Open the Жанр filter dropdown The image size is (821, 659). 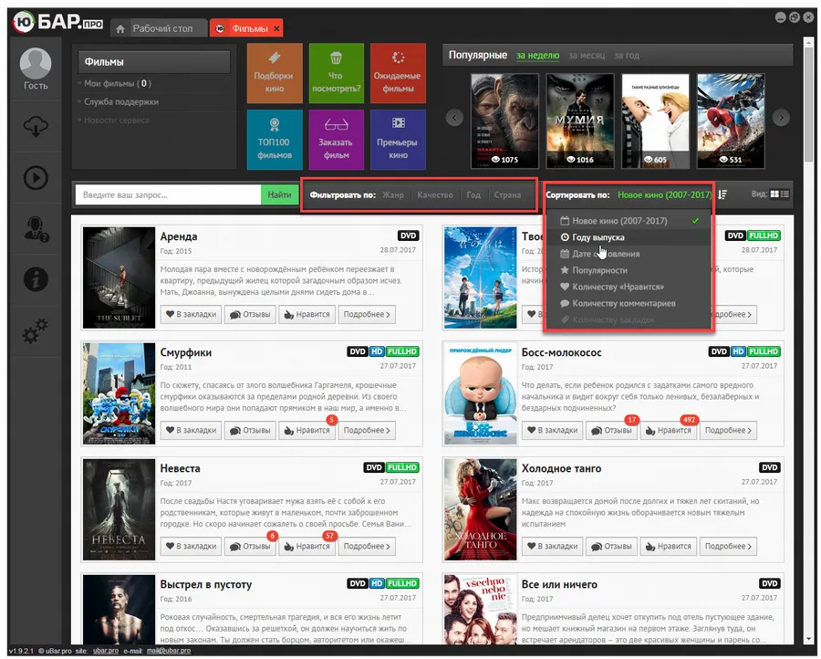(392, 195)
